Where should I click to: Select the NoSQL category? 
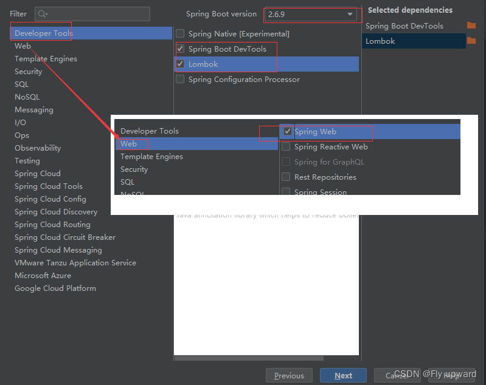(x=27, y=97)
